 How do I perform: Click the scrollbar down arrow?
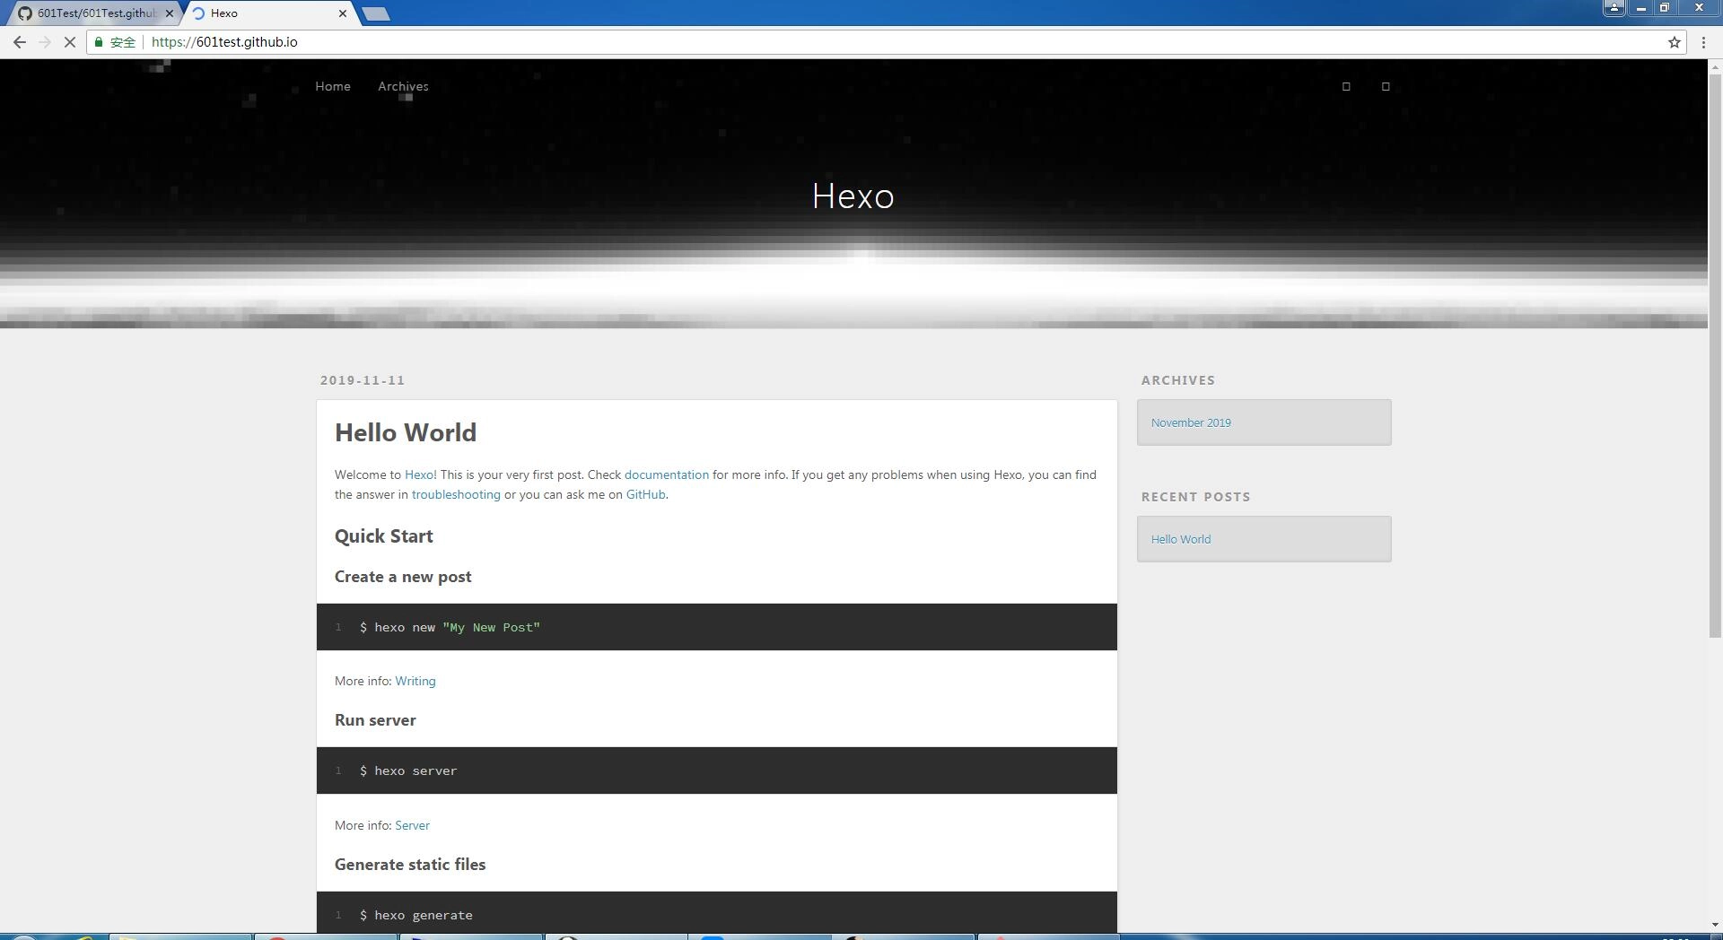1715,925
